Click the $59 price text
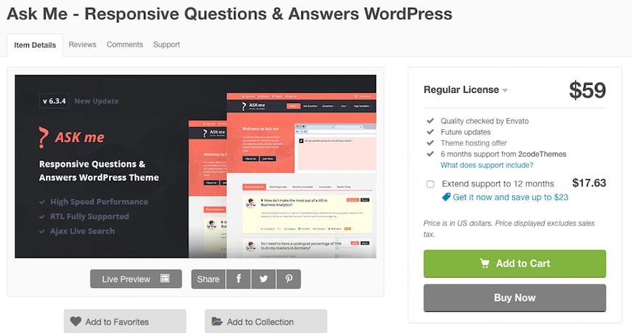Screen dimensions: 632x333 (587, 90)
